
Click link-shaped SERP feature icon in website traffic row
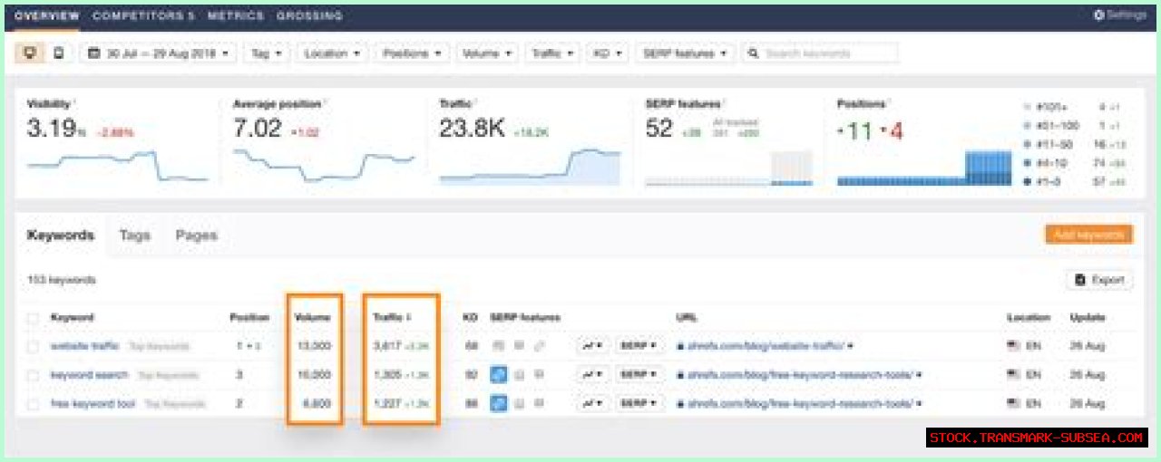540,346
